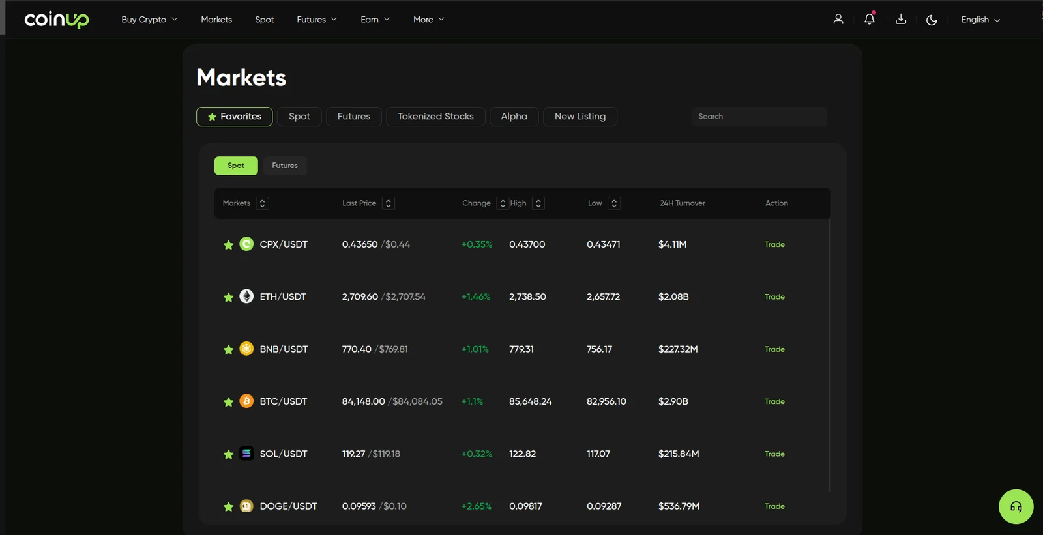Click the download app icon
The width and height of the screenshot is (1043, 535).
point(901,20)
